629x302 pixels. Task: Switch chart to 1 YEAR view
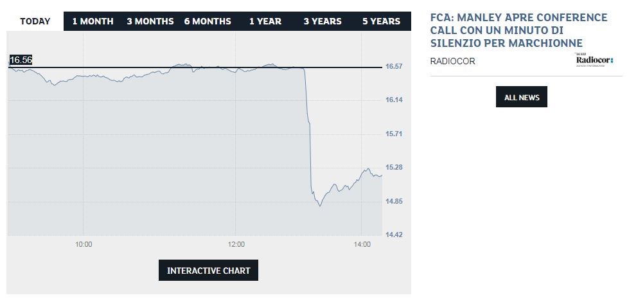point(265,21)
